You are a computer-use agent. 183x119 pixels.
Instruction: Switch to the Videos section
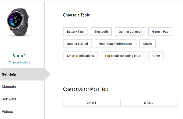coord(7,112)
